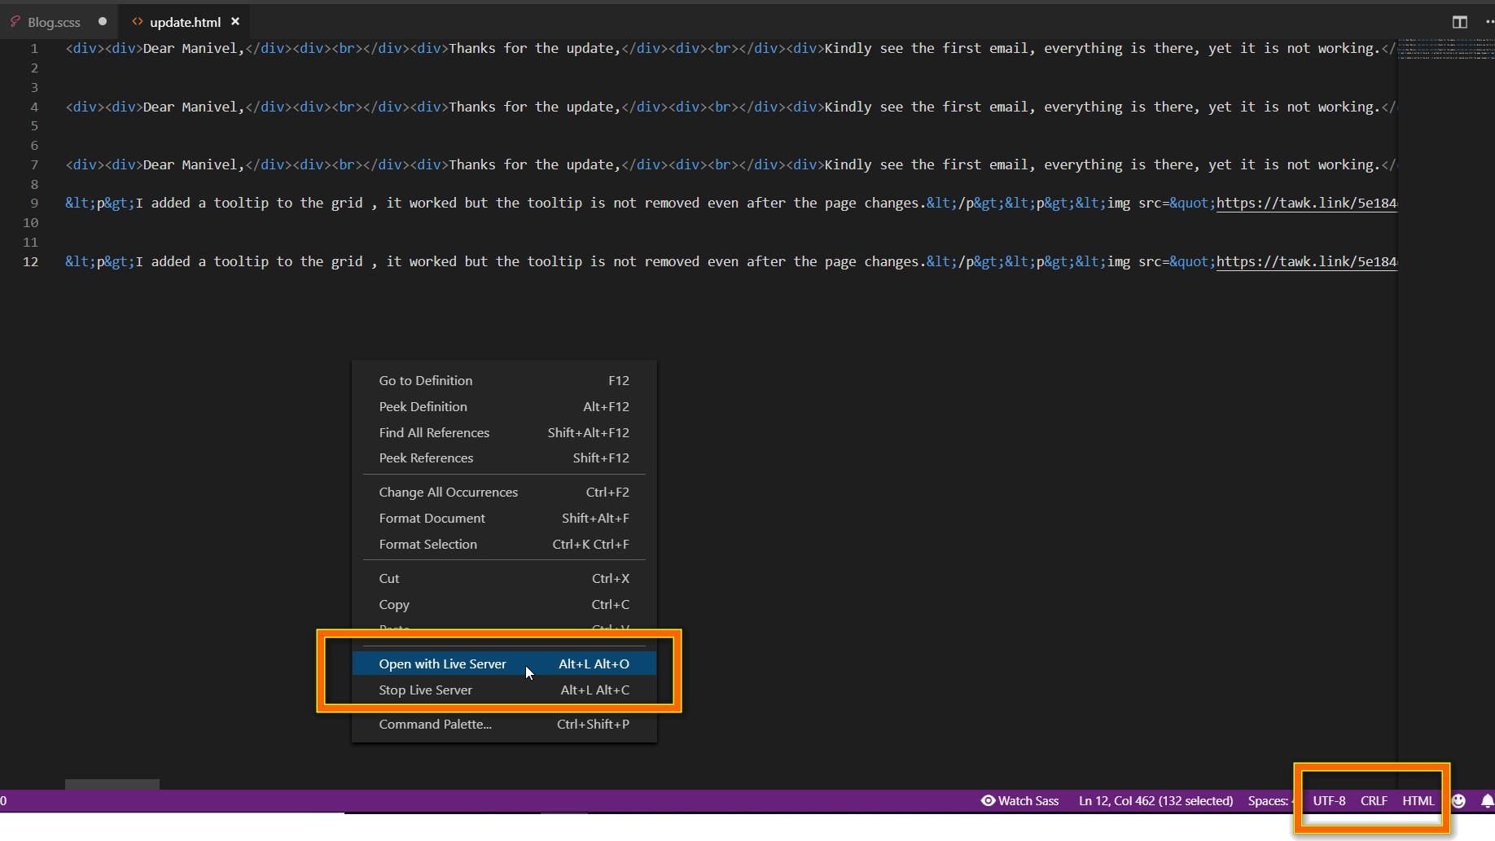Click the smiley feedback icon
1495x841 pixels.
(x=1458, y=801)
